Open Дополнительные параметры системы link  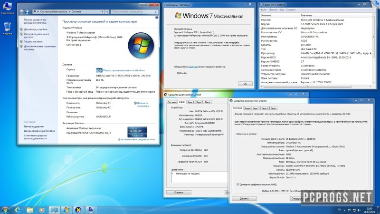tap(40, 48)
